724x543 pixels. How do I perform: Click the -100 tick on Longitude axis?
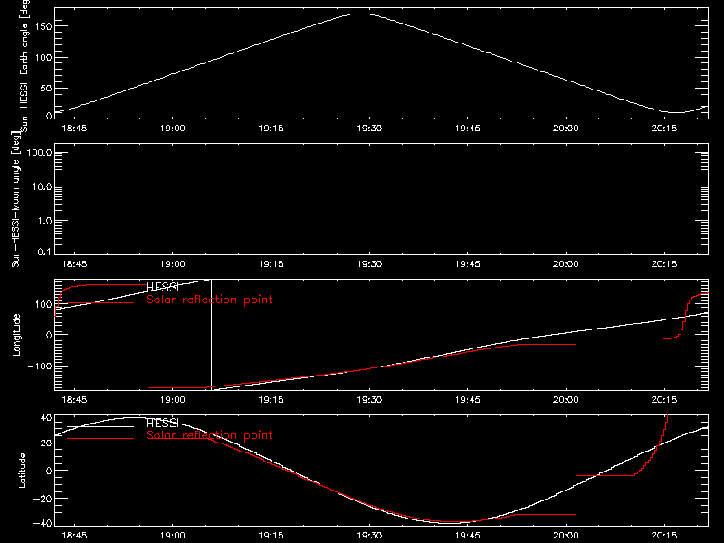point(40,366)
